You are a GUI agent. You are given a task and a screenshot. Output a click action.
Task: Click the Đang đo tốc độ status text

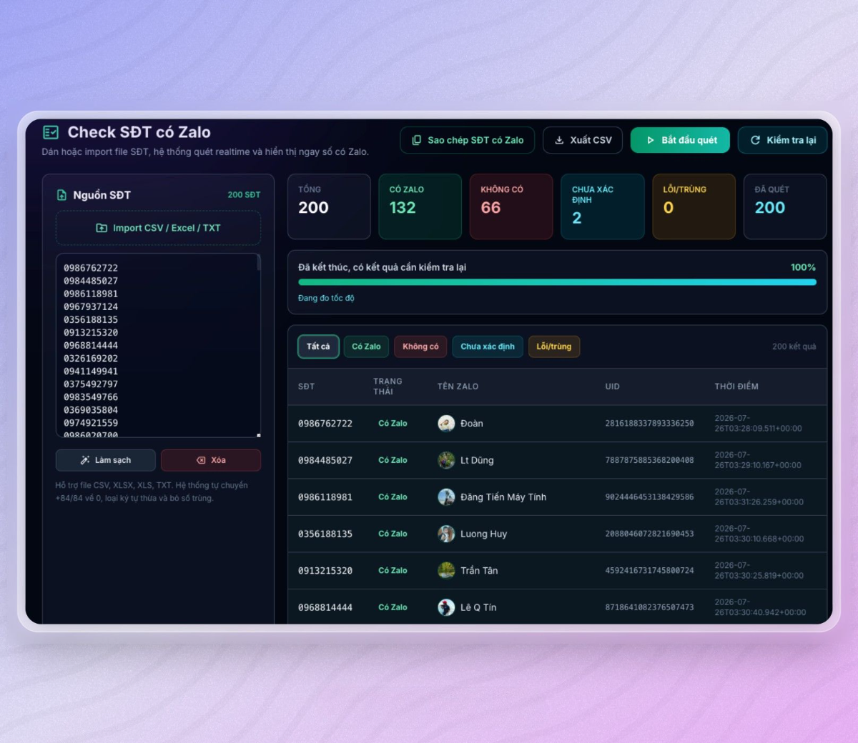pyautogui.click(x=326, y=298)
